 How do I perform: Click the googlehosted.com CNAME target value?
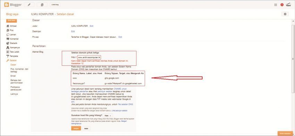pyautogui.click(x=123, y=83)
